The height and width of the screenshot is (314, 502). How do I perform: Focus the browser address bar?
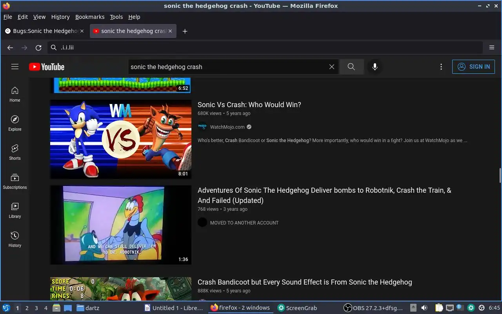pyautogui.click(x=265, y=47)
